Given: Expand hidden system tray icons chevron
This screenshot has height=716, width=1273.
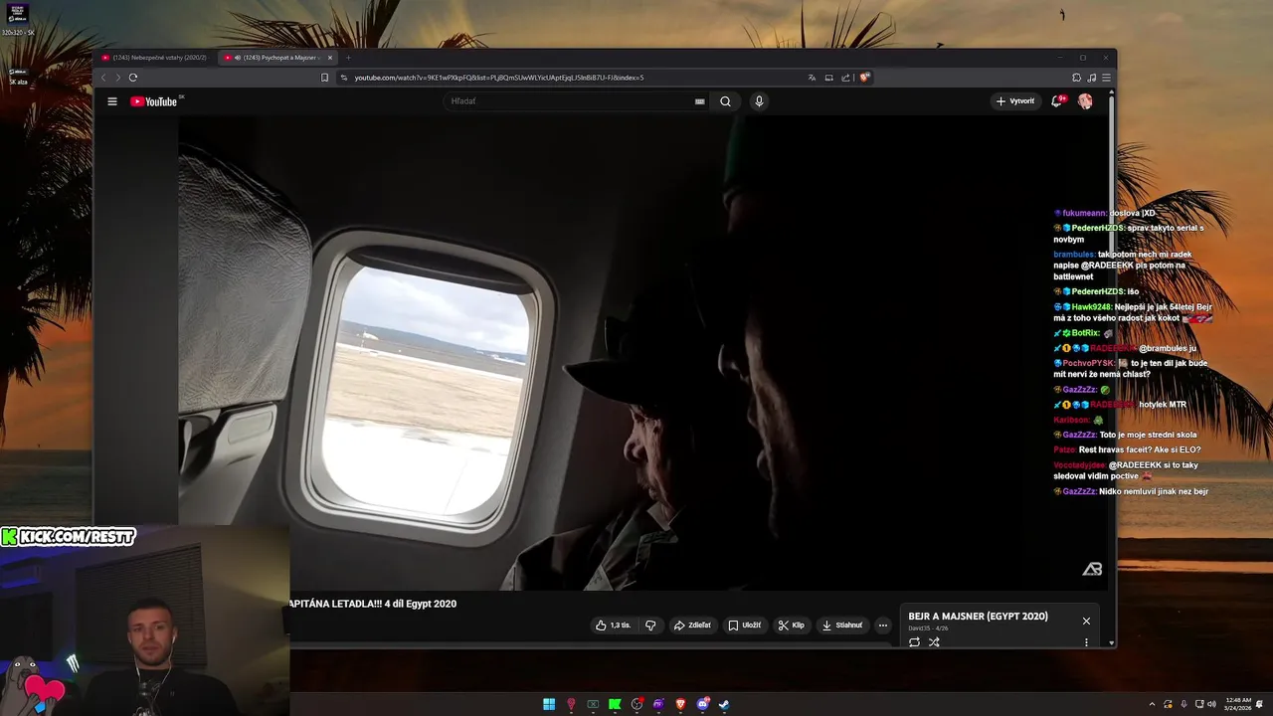Looking at the screenshot, I should pos(1152,704).
